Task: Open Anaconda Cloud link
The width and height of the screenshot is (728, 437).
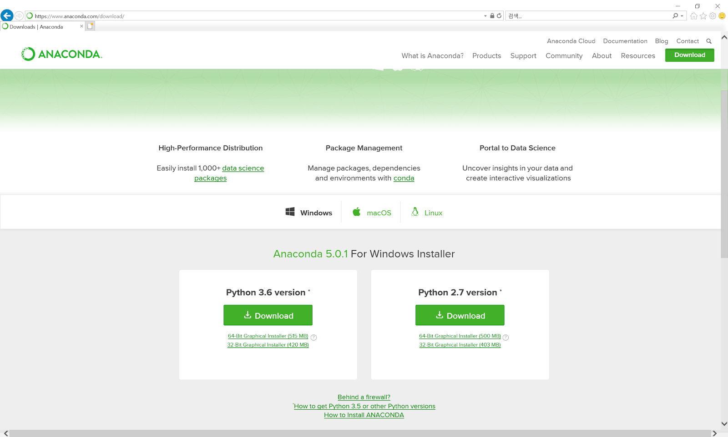Action: tap(571, 41)
